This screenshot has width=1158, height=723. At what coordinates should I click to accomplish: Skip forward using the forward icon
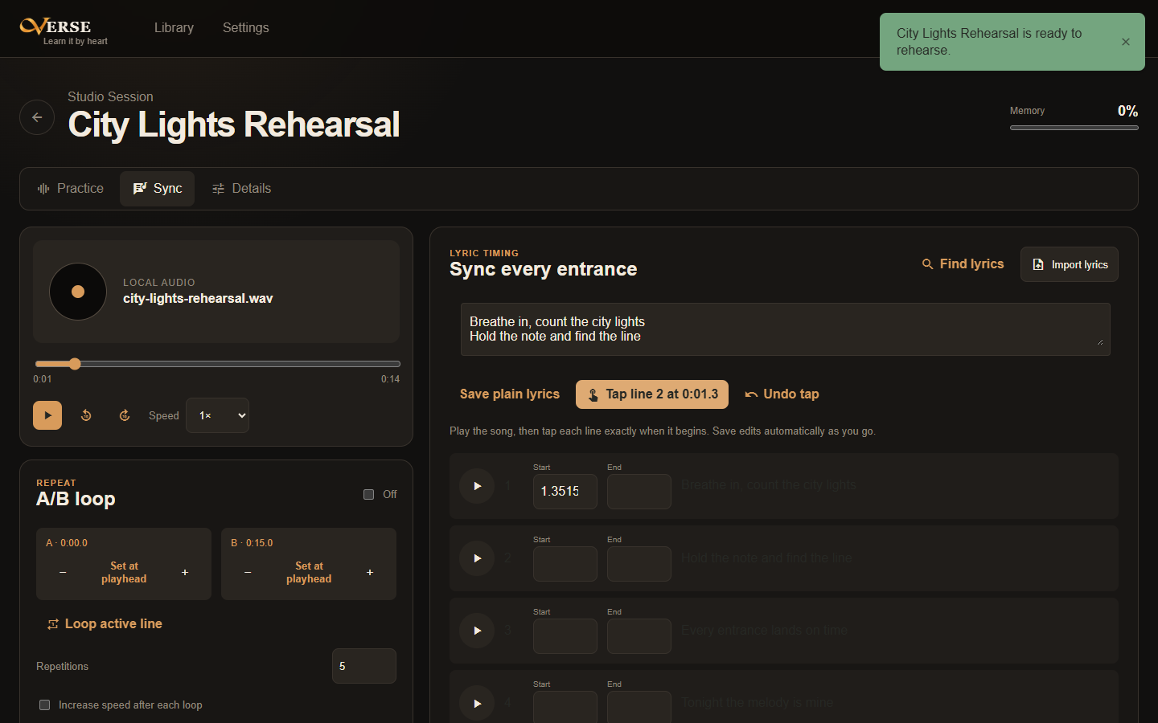(125, 415)
